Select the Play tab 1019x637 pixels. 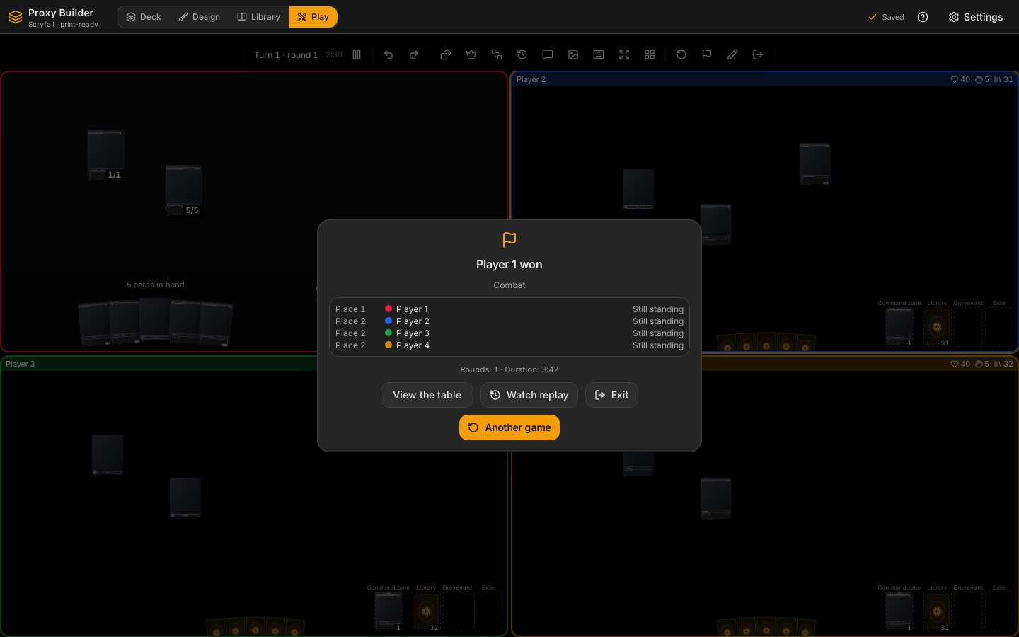(313, 17)
